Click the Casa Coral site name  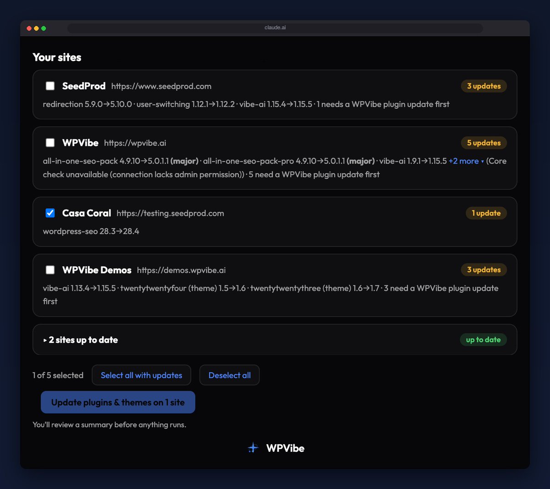pyautogui.click(x=87, y=213)
